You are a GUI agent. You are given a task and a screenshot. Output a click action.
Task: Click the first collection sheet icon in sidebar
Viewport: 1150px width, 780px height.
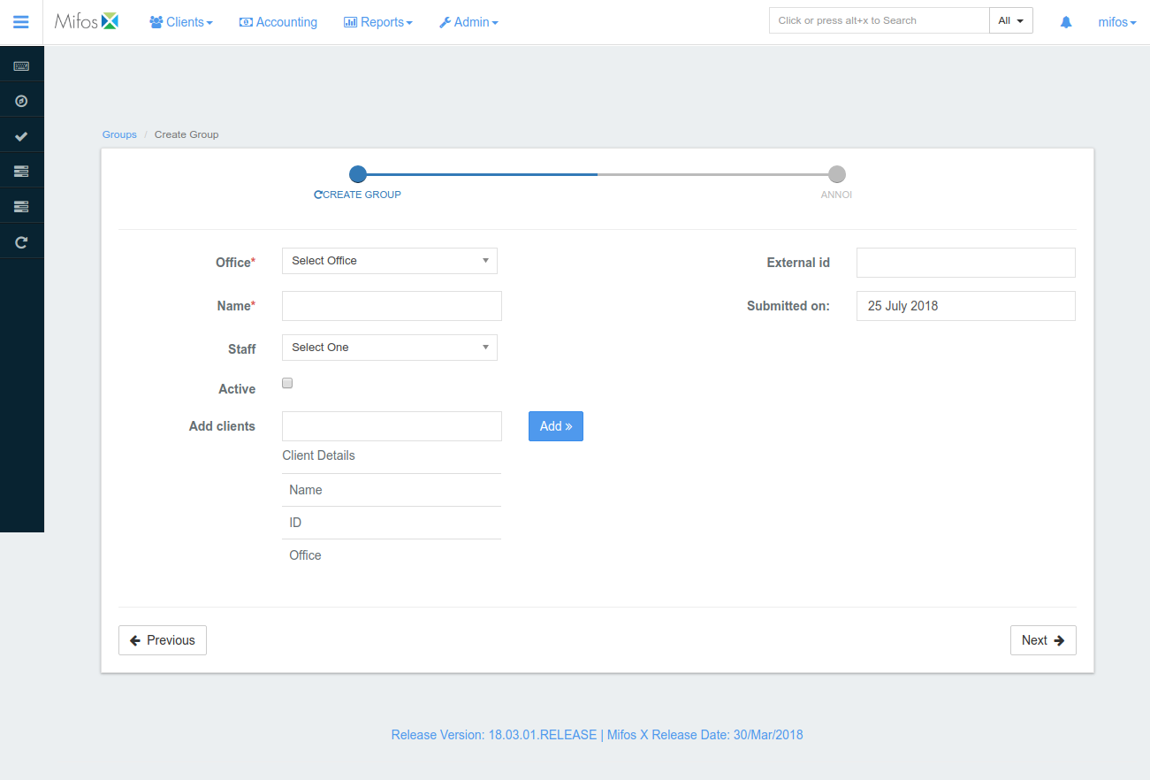(21, 170)
